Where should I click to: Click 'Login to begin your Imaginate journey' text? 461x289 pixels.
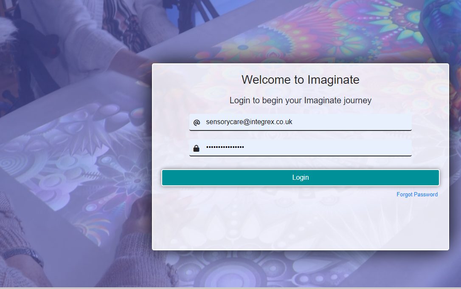(x=300, y=100)
